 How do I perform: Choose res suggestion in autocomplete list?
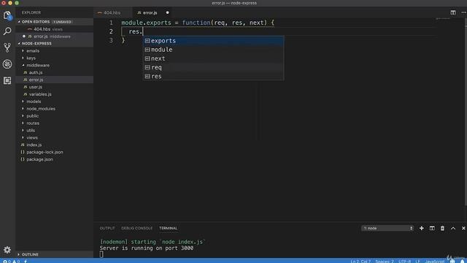coord(213,76)
